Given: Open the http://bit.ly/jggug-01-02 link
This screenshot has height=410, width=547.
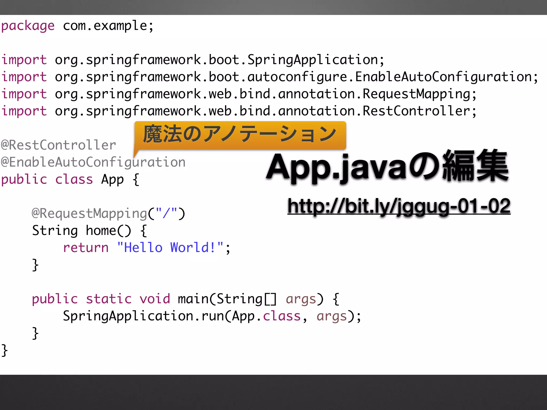Looking at the screenshot, I should (x=399, y=206).
